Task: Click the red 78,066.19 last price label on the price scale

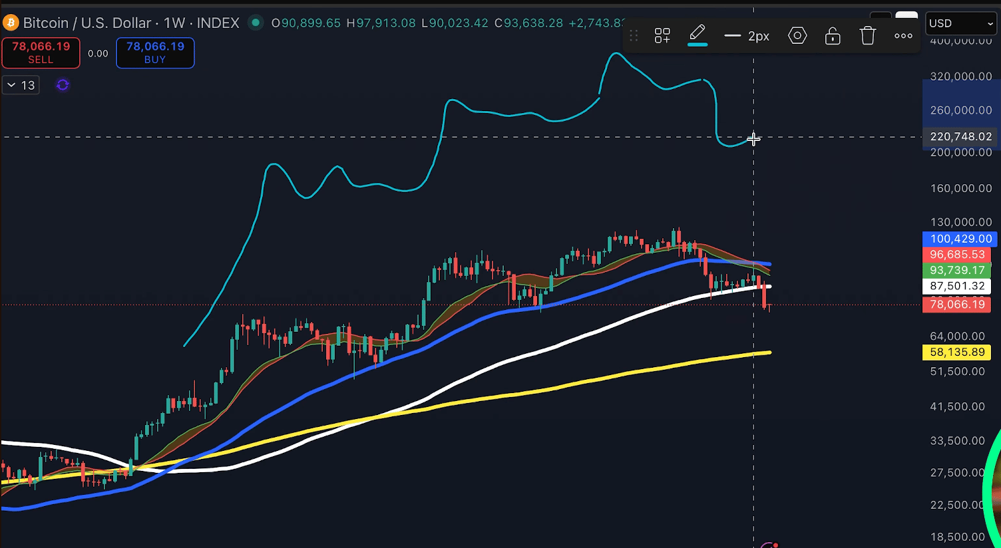Action: click(958, 305)
